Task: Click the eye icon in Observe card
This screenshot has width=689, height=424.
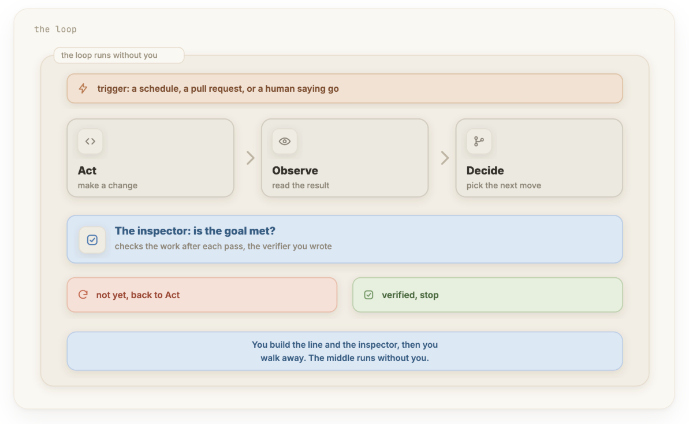Action: tap(285, 142)
